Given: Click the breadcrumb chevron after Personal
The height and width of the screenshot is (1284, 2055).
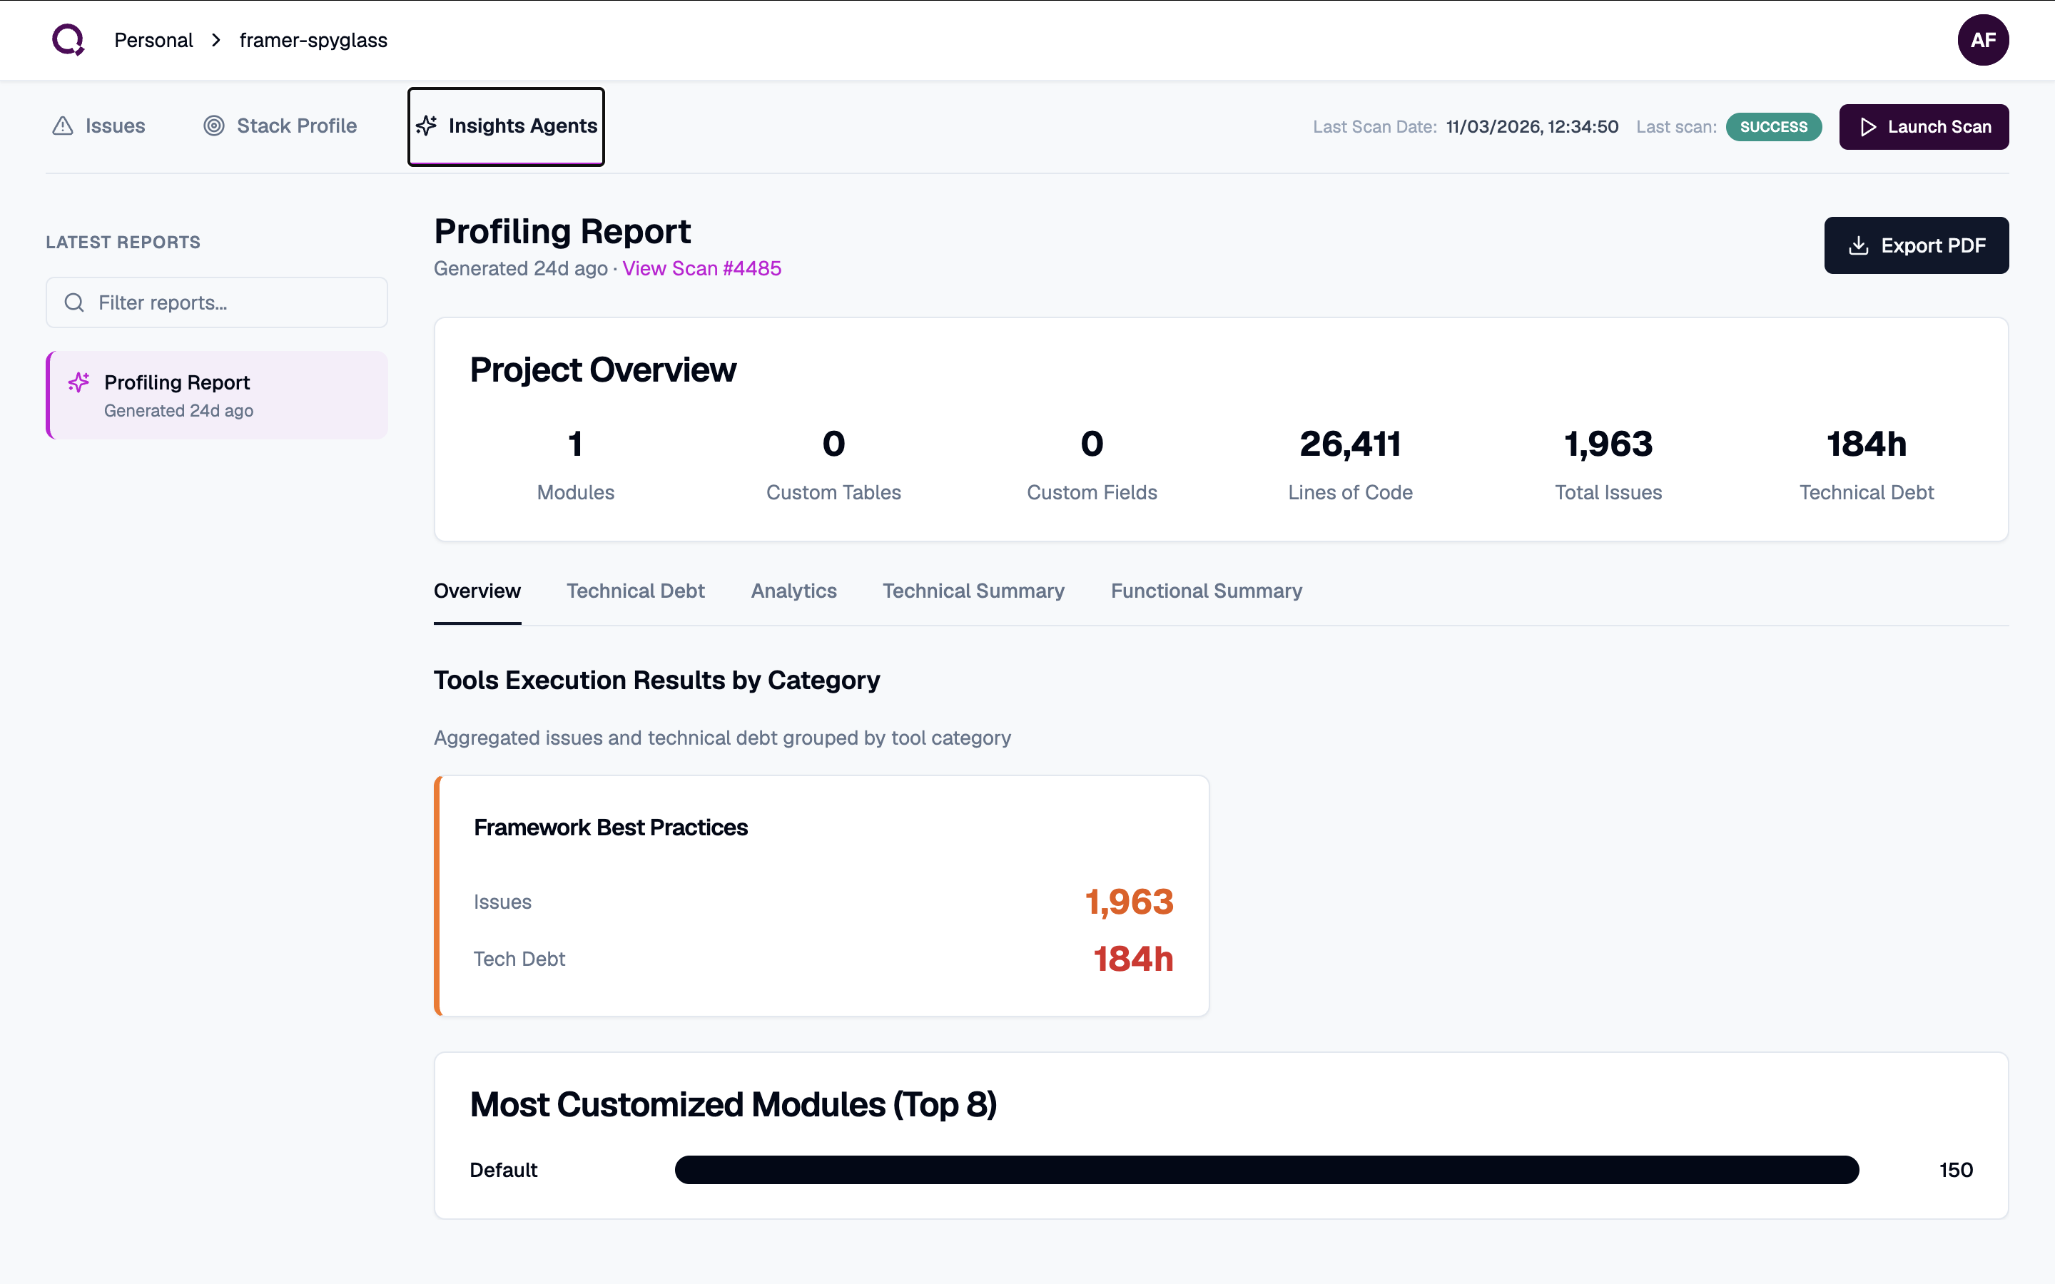Looking at the screenshot, I should point(216,41).
